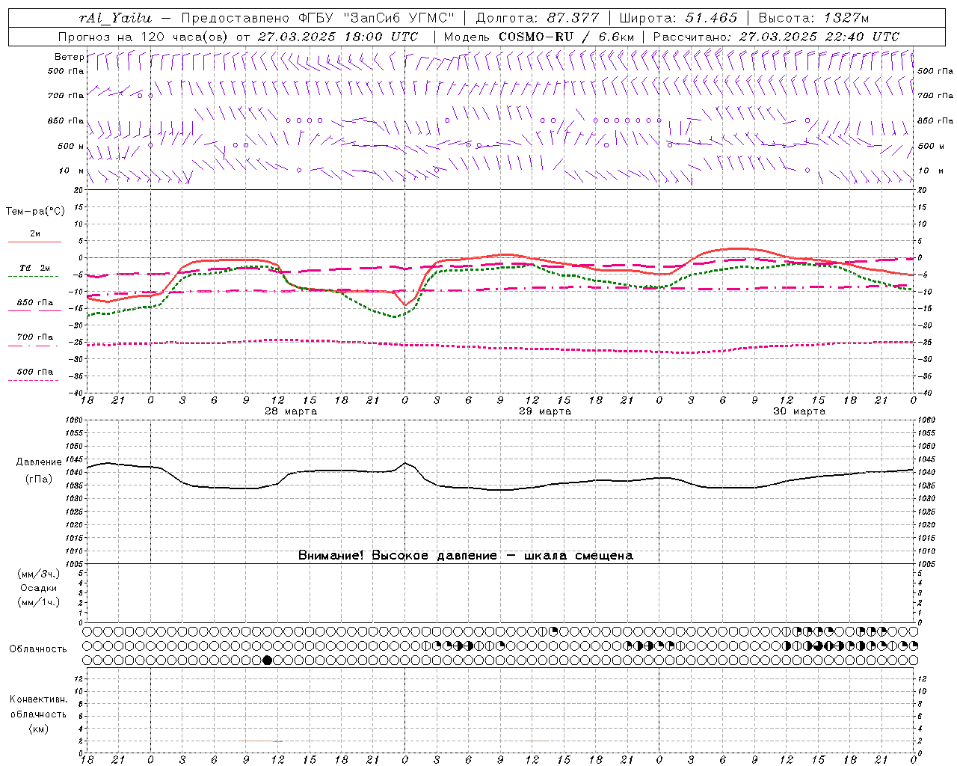The width and height of the screenshot is (957, 766).
Task: Click the "Рассчитано: 27.03.2025 22:40 UTC" text
Action: click(x=775, y=37)
